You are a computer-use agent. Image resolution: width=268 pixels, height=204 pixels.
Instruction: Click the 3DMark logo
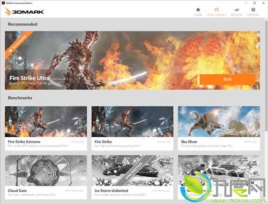coord(24,12)
